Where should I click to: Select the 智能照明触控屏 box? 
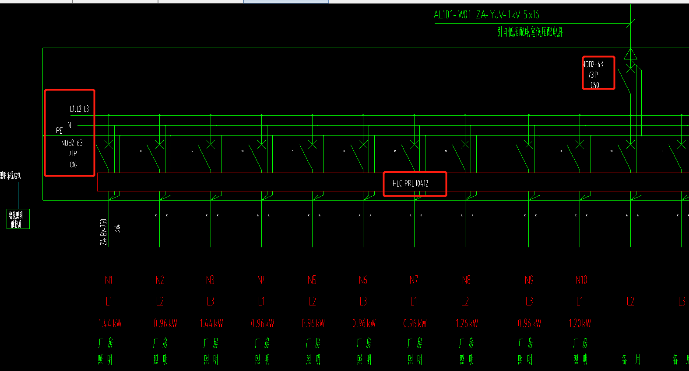18,219
